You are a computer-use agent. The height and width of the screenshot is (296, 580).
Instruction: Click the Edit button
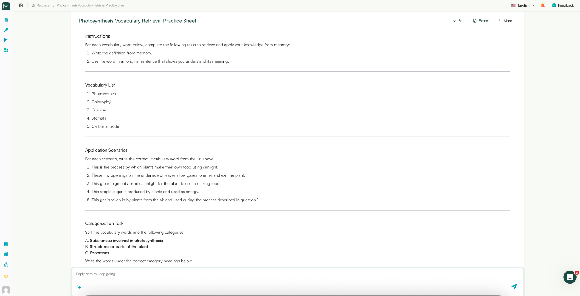click(458, 21)
